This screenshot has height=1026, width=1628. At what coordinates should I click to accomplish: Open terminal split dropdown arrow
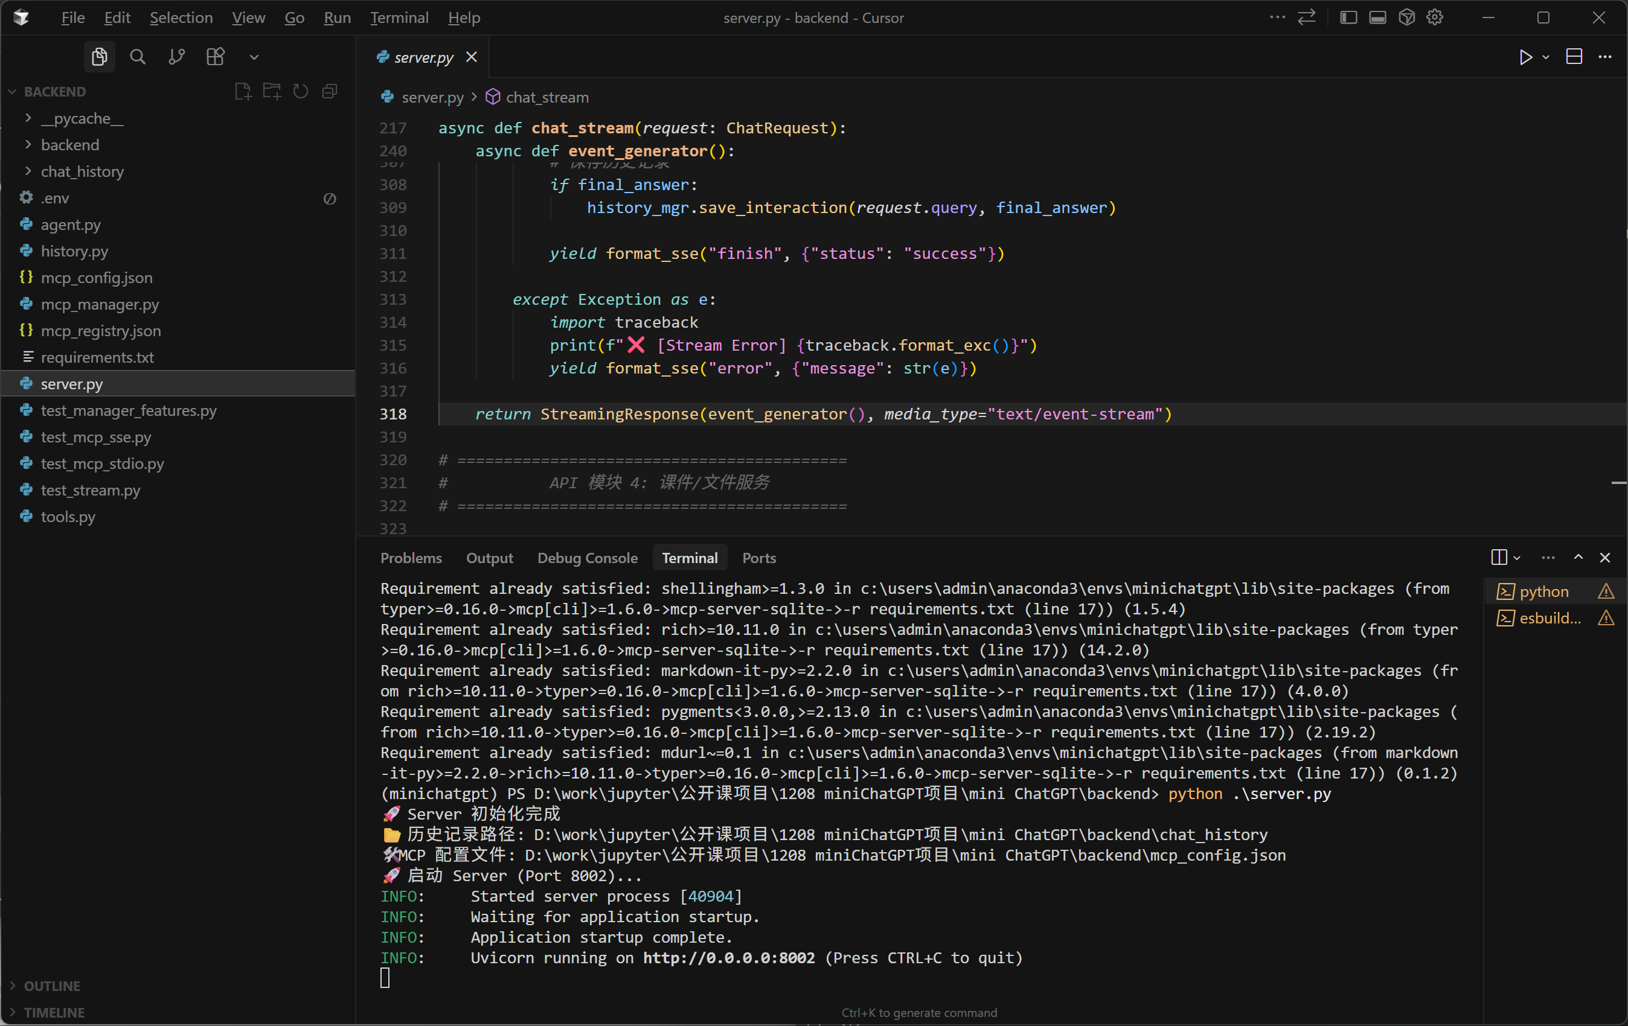[x=1517, y=558]
